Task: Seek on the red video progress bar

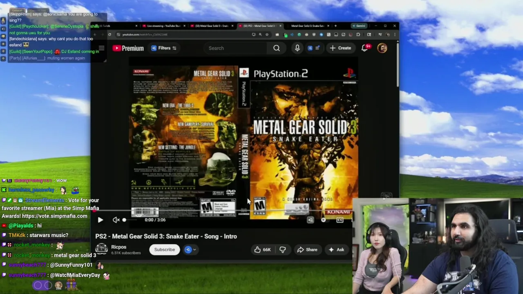Action: (x=223, y=212)
